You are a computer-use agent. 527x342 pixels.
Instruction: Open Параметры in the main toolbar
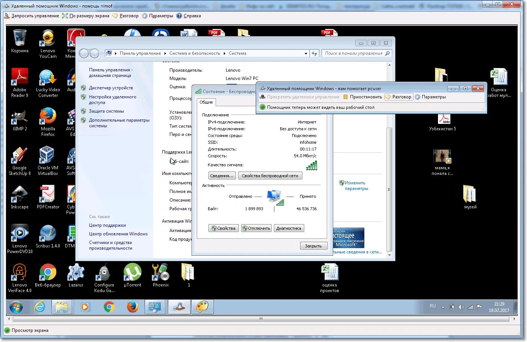pos(157,16)
